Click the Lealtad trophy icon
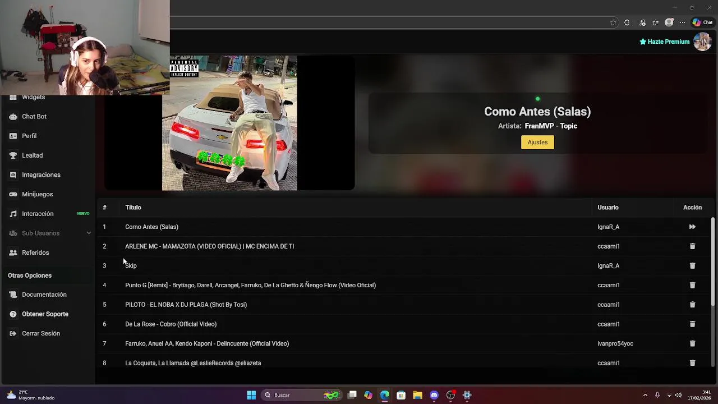Image resolution: width=718 pixels, height=404 pixels. point(13,155)
